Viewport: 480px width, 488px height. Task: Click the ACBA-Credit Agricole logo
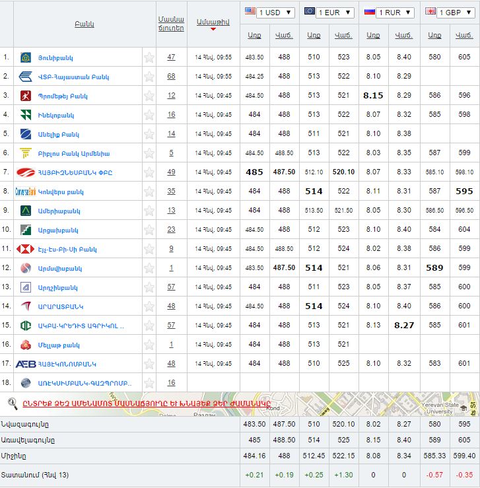[26, 326]
